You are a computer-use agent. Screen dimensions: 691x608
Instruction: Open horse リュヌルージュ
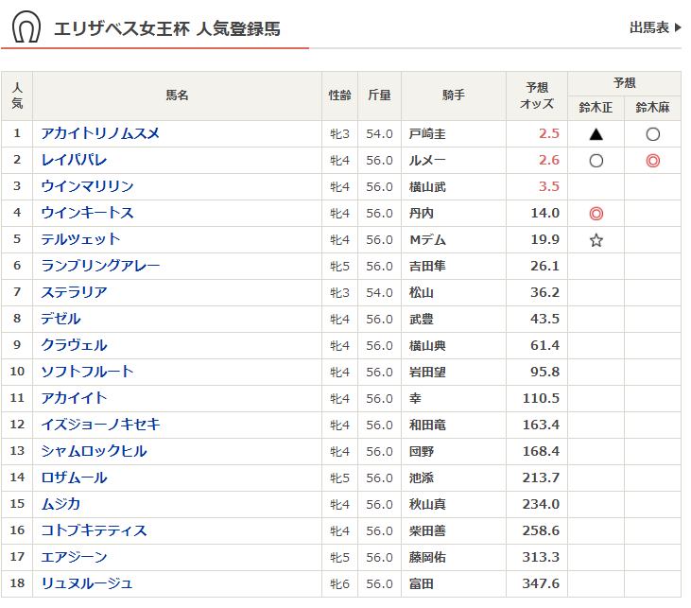pos(87,583)
